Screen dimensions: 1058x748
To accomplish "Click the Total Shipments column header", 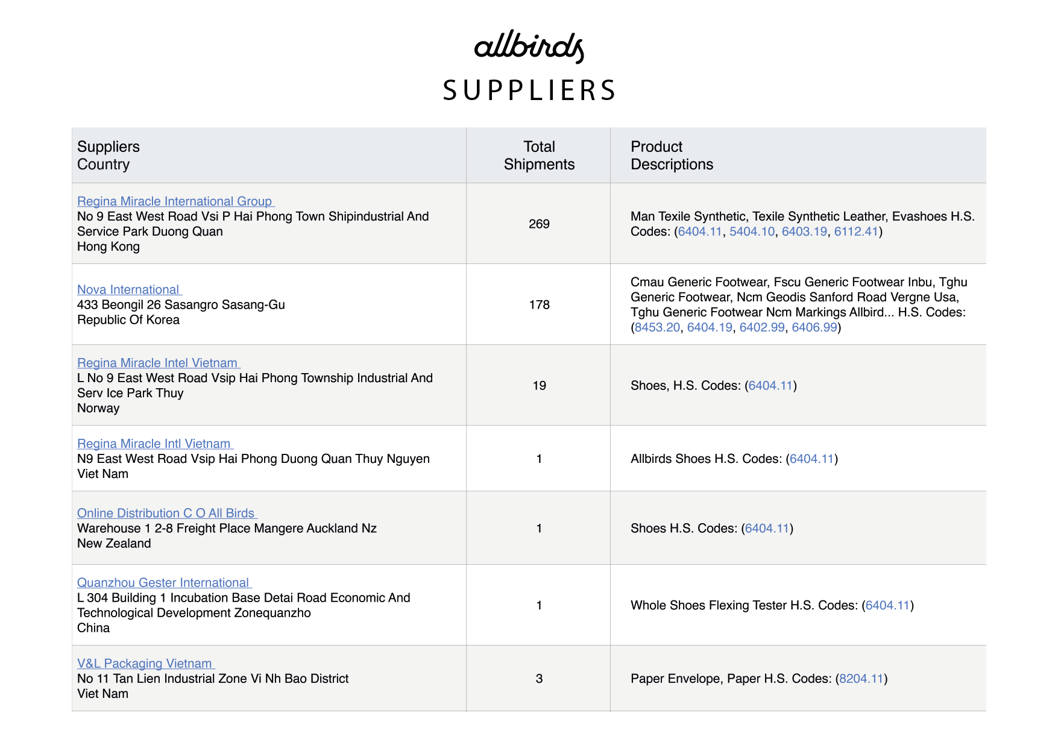I will pyautogui.click(x=539, y=156).
